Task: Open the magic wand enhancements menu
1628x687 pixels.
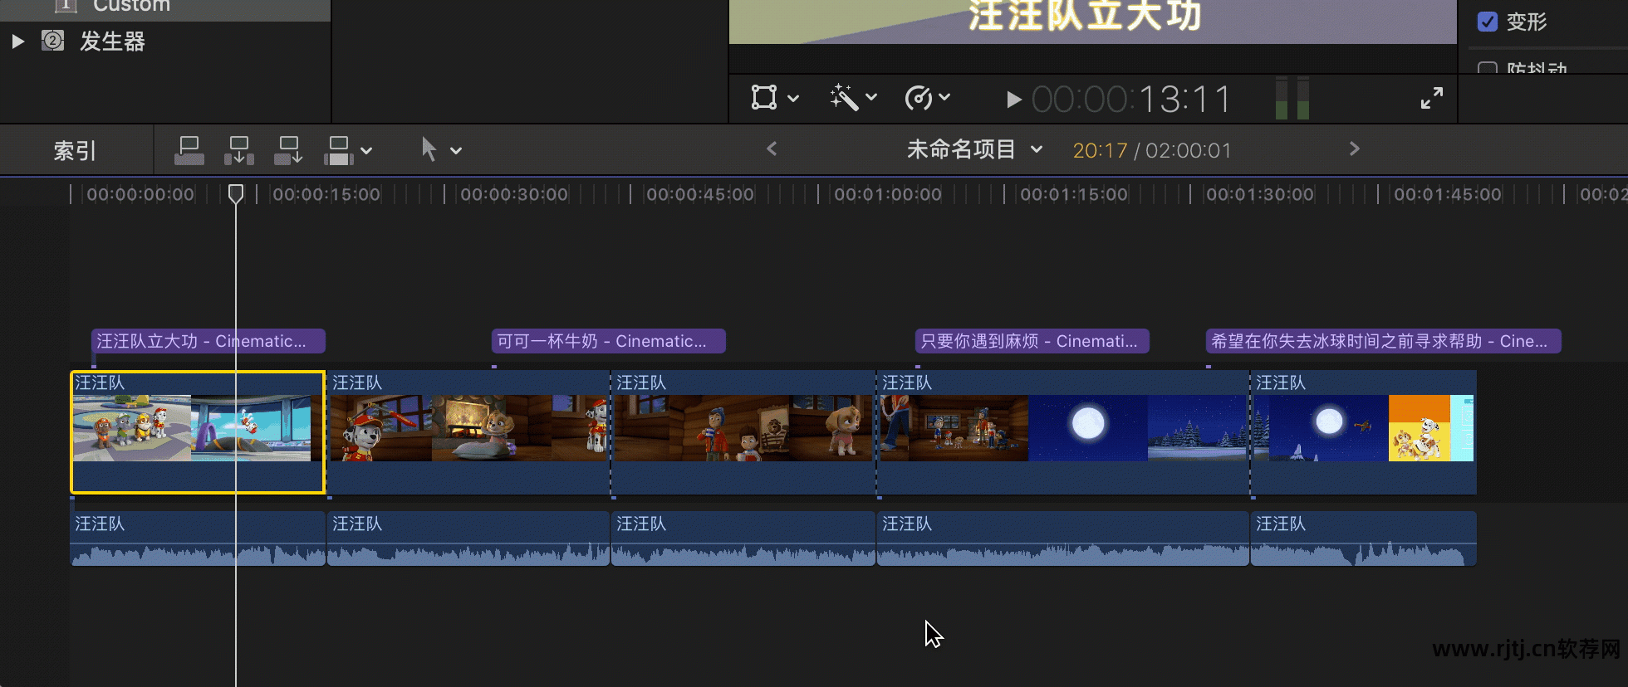Action: [x=844, y=98]
